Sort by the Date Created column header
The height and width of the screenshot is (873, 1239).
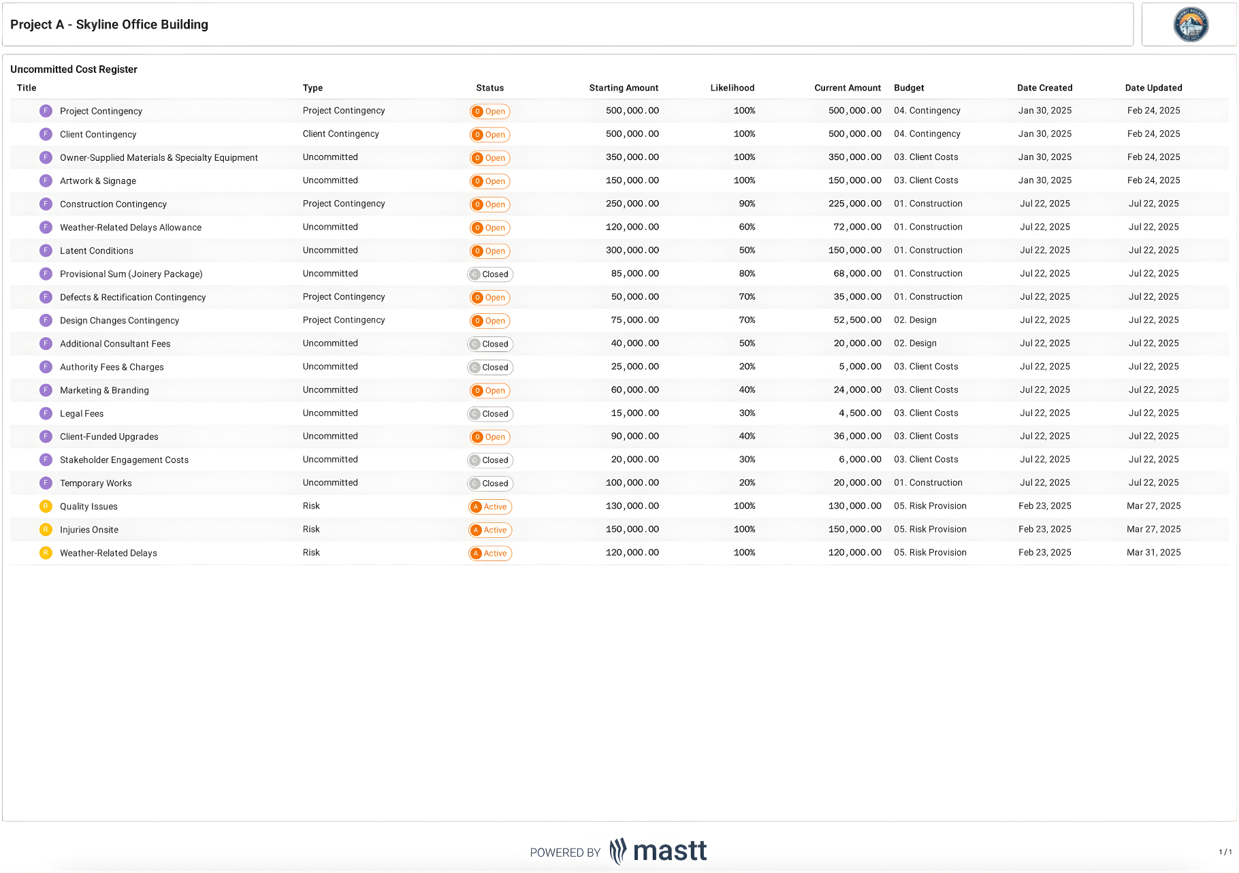pyautogui.click(x=1044, y=88)
